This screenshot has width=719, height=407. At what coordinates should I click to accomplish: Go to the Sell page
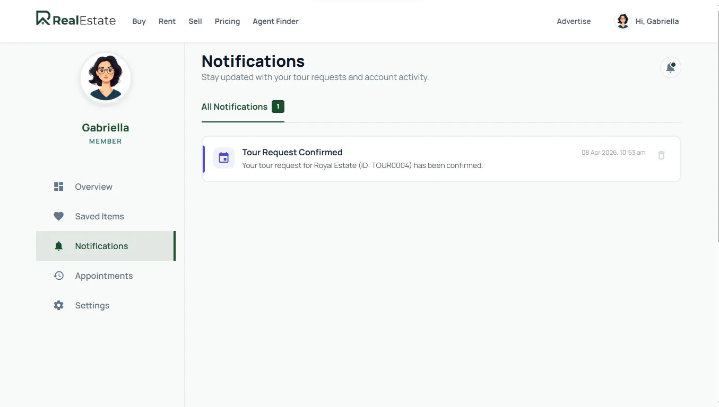195,21
